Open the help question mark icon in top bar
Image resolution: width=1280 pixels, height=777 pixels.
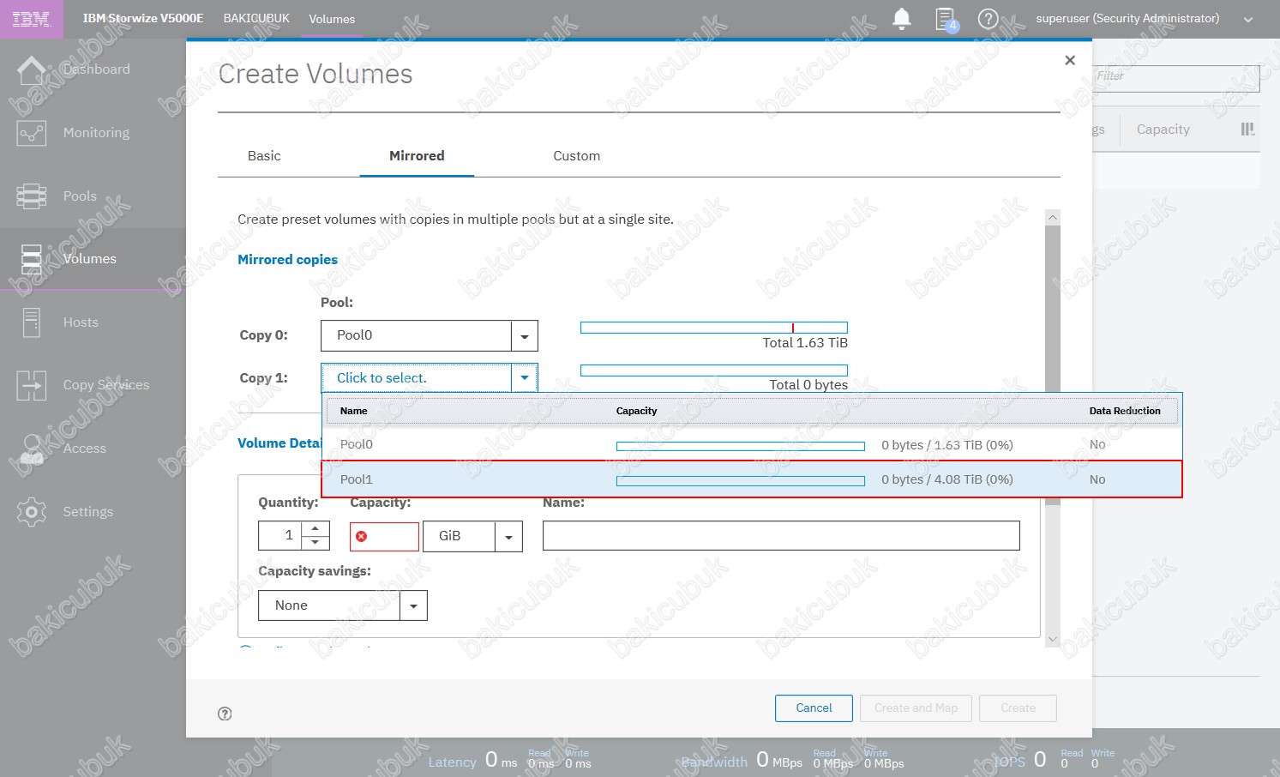click(x=988, y=19)
